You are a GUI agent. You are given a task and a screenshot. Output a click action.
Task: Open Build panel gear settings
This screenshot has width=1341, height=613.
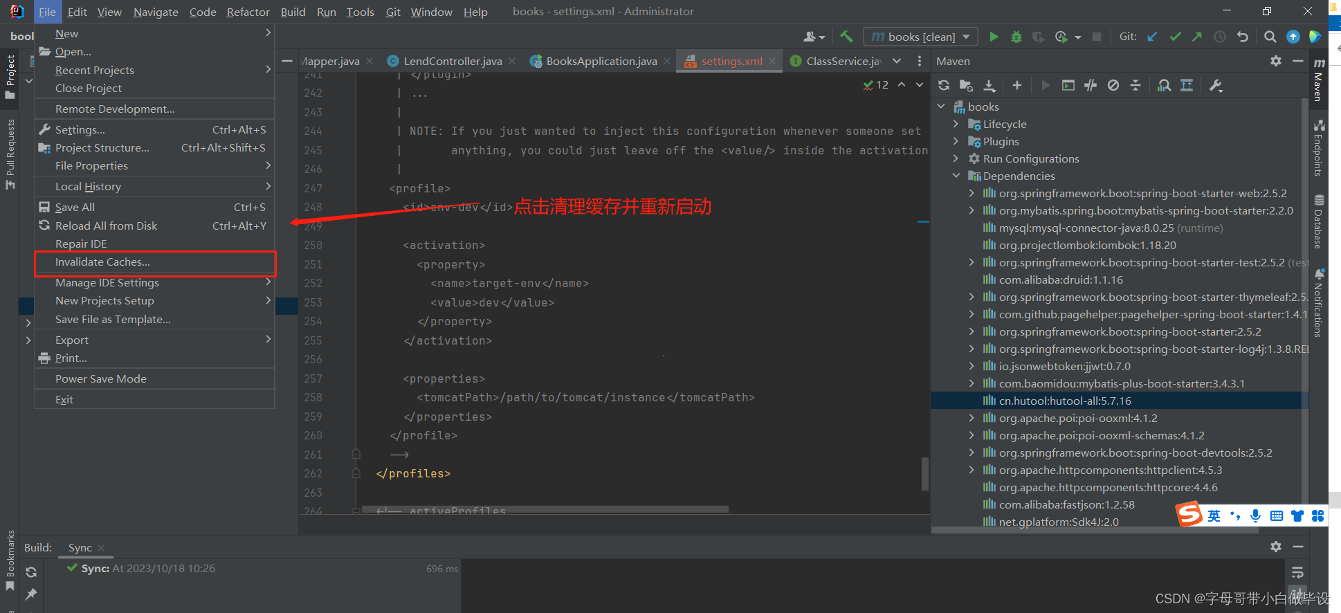[x=1276, y=547]
